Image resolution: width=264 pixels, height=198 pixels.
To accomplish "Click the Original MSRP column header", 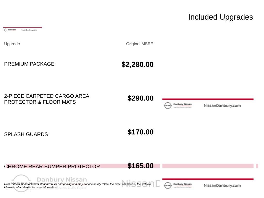I will click(x=140, y=44).
